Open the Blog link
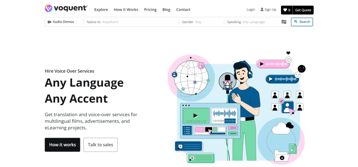Screen dimensions: 358x167 tap(166, 9)
